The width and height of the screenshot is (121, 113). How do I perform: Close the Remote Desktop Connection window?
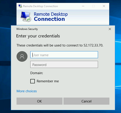(x=104, y=6)
